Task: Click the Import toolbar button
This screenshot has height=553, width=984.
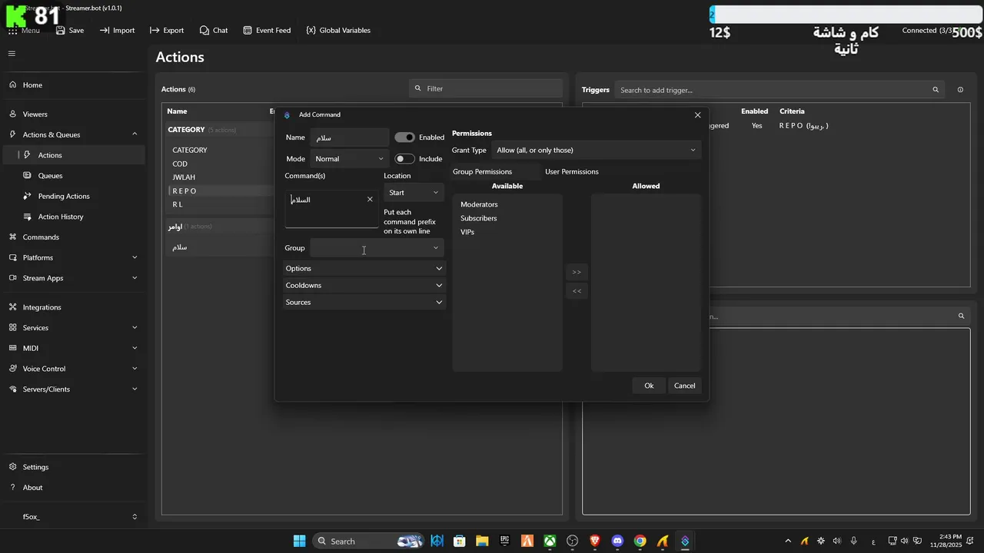Action: [x=117, y=30]
